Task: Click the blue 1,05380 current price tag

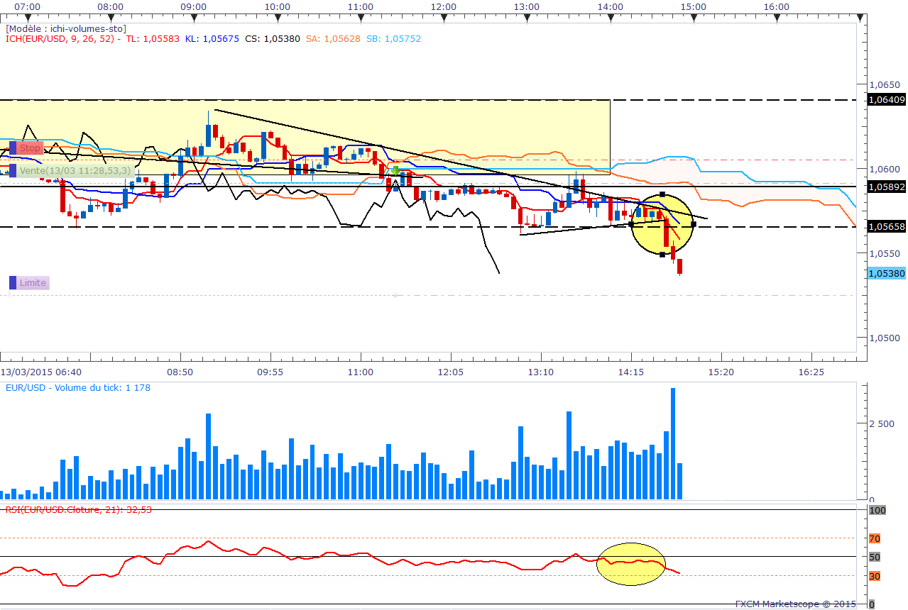Action: click(887, 273)
